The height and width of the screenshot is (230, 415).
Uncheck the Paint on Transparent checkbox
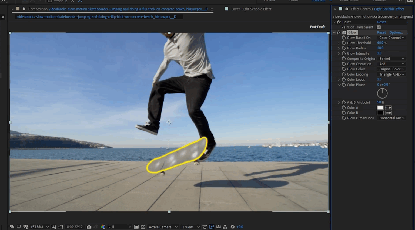379,27
